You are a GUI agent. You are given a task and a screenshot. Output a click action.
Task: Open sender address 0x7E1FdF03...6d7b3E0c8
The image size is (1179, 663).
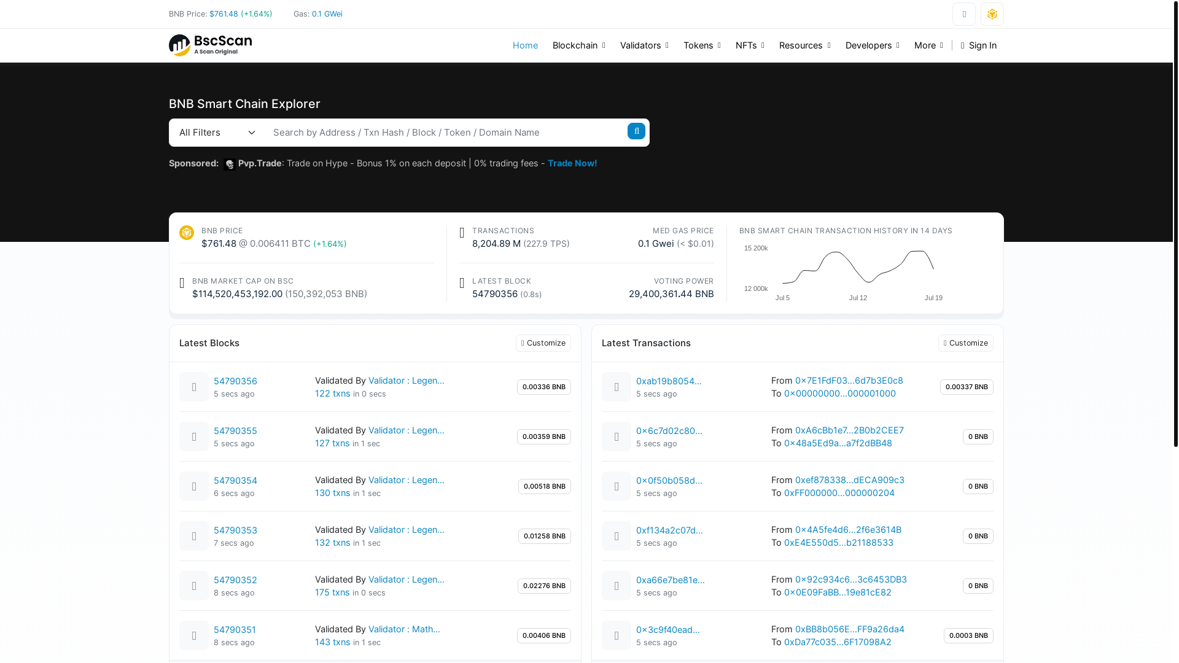tap(849, 381)
